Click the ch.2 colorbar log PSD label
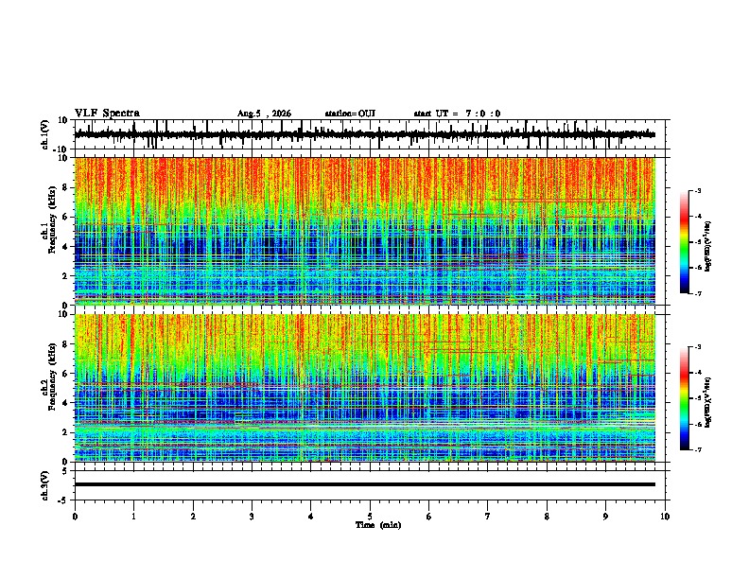749x579 pixels. pyautogui.click(x=708, y=401)
